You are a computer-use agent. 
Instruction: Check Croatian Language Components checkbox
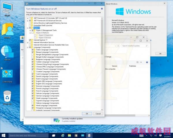tap(32, 72)
